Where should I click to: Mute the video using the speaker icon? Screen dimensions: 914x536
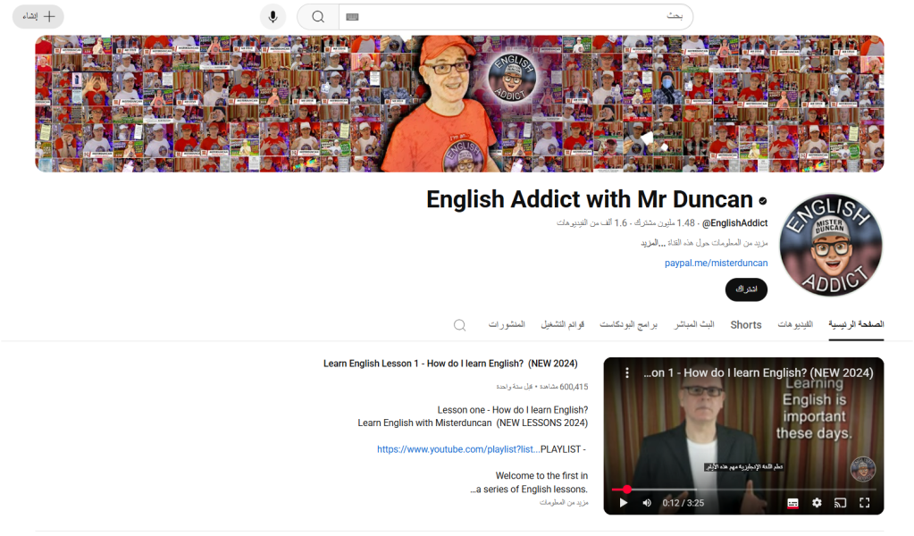pos(647,503)
